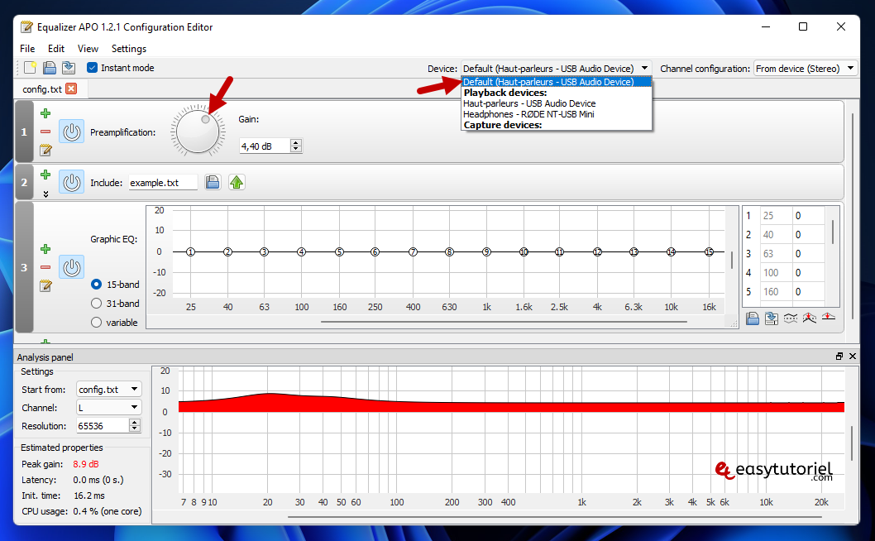Viewport: 875px width, 541px height.
Task: Click the Resolution field 65536
Action: coord(103,426)
